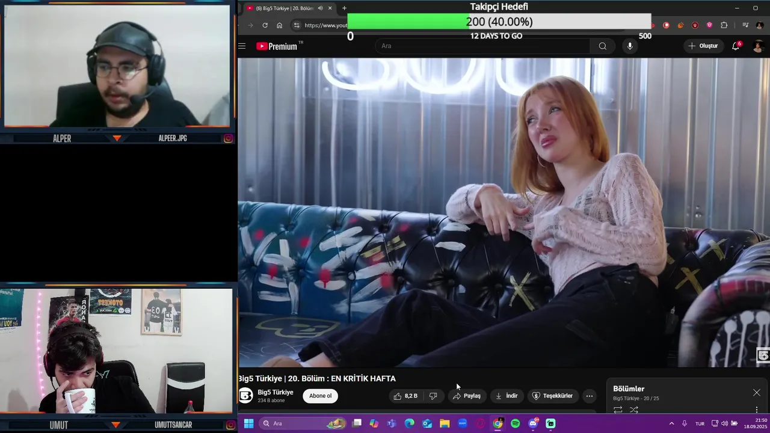Like the video showing 8,2 B likes
This screenshot has height=433, width=770.
[x=406, y=396]
